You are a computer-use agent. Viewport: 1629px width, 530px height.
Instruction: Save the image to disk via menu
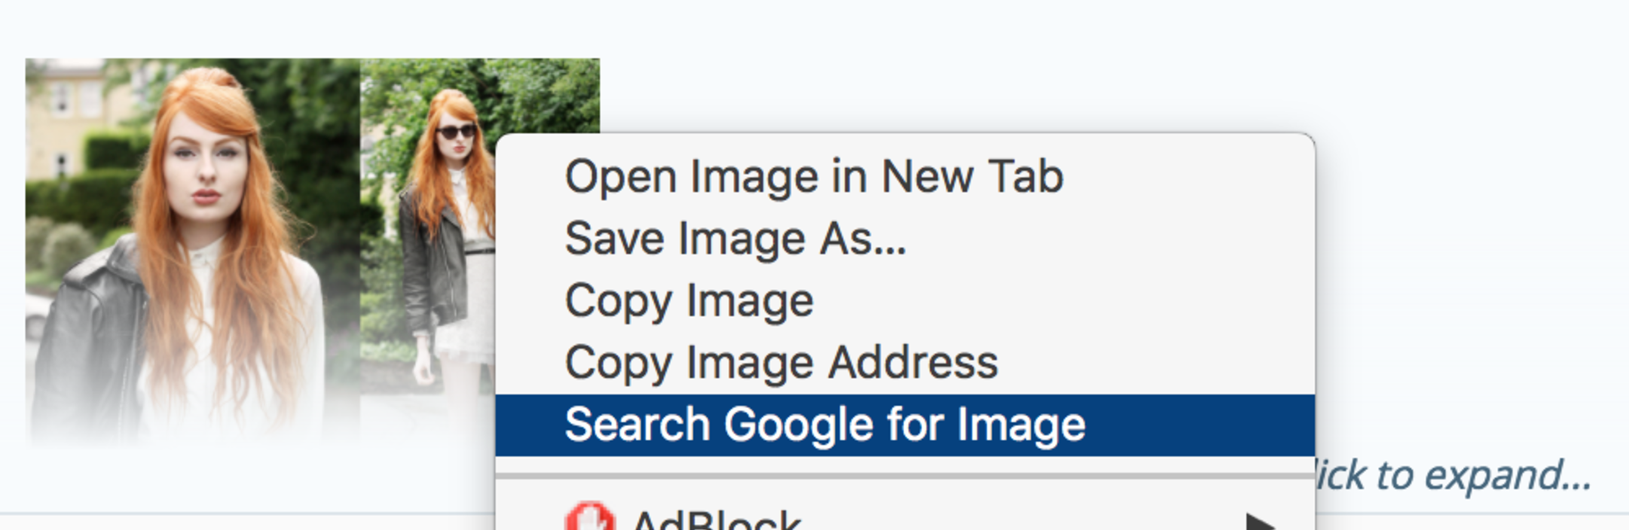pyautogui.click(x=735, y=239)
